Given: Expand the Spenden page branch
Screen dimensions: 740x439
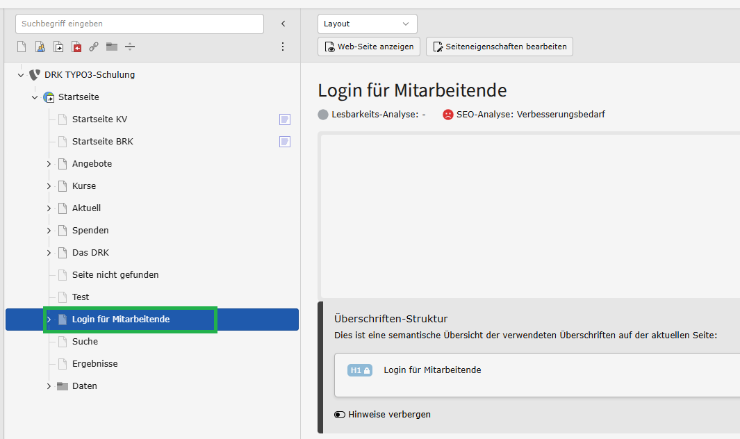Looking at the screenshot, I should pos(49,231).
